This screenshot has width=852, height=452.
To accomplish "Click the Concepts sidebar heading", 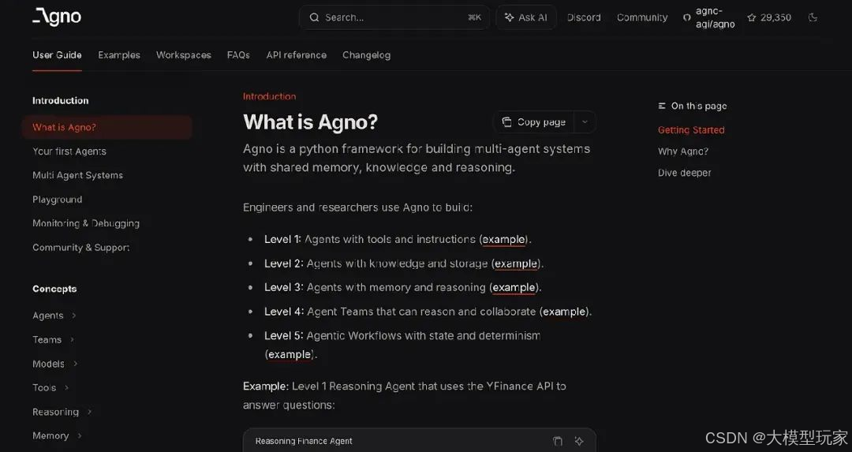I will pos(54,289).
